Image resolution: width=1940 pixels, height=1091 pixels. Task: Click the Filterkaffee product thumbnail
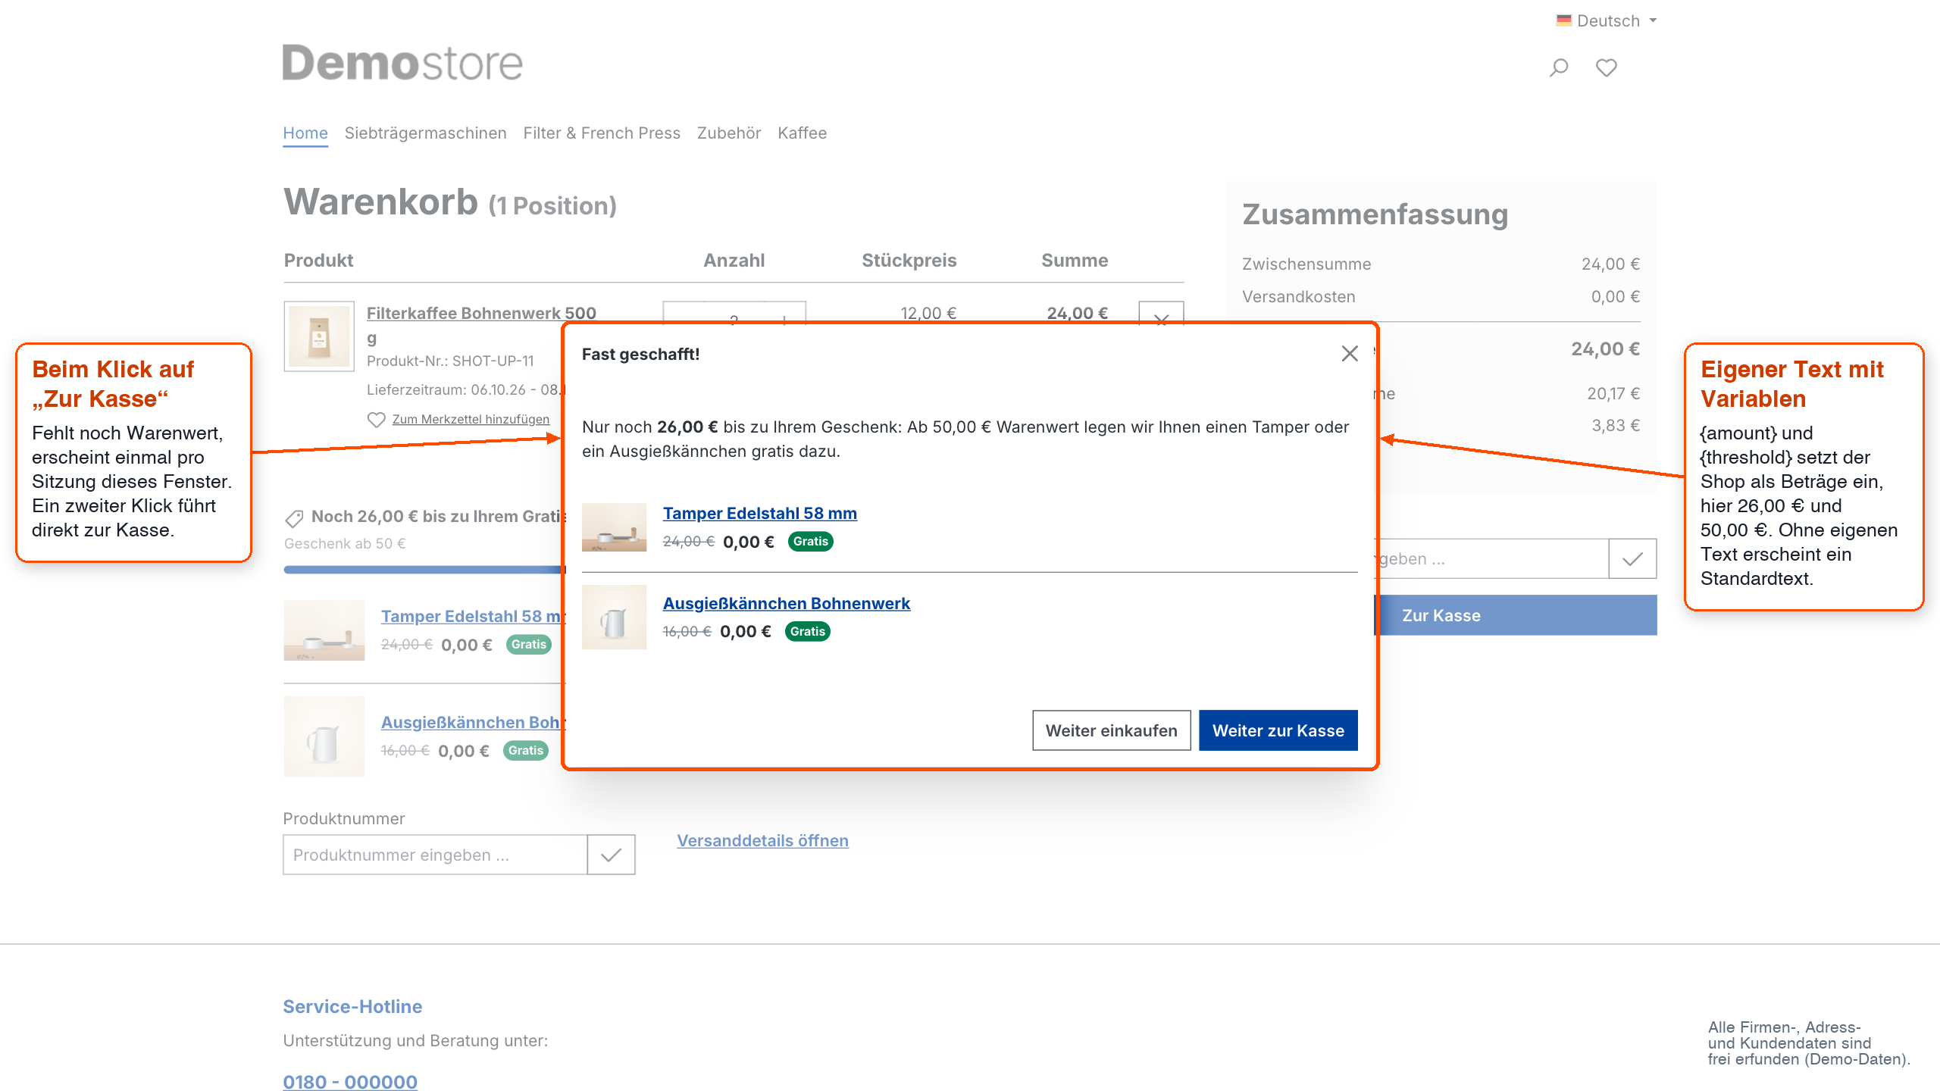click(x=319, y=336)
